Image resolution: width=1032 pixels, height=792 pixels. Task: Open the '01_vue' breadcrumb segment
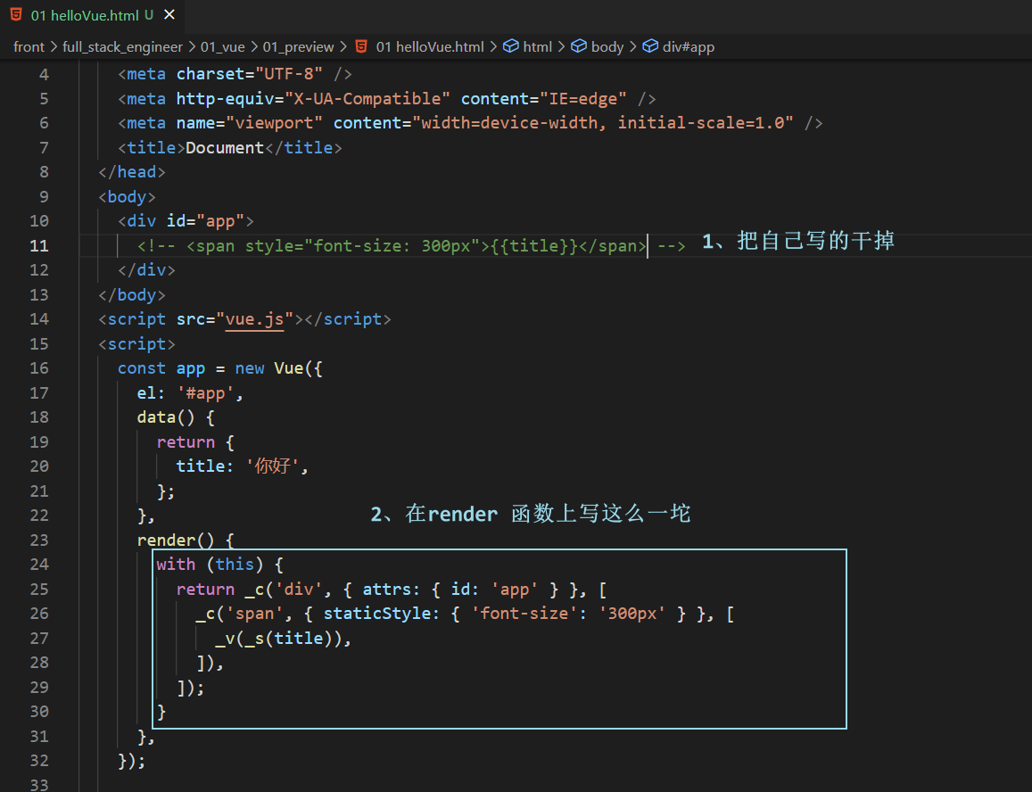click(222, 46)
